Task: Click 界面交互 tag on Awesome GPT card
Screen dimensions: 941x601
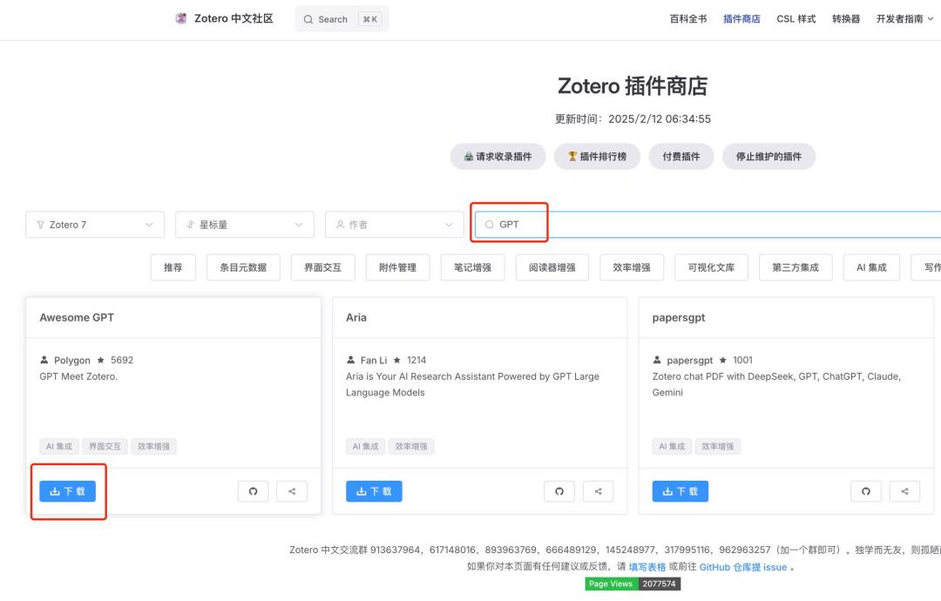Action: [x=105, y=446]
